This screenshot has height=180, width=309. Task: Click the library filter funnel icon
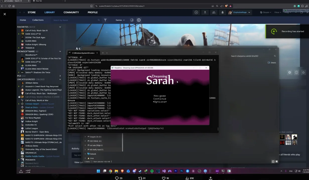tap(105, 20)
